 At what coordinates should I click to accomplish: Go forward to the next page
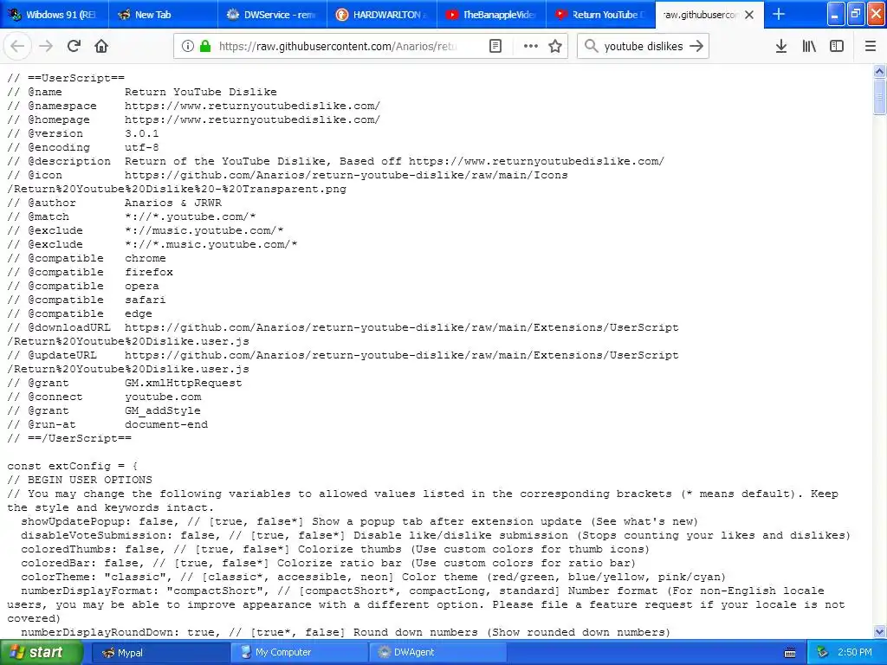click(x=46, y=47)
